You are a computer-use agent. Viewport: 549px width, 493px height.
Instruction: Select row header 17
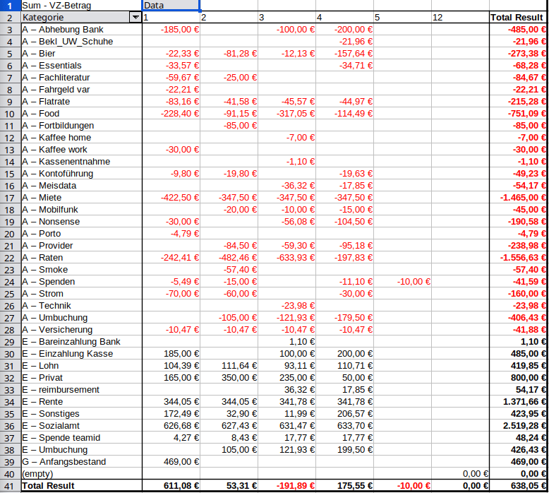(x=10, y=198)
